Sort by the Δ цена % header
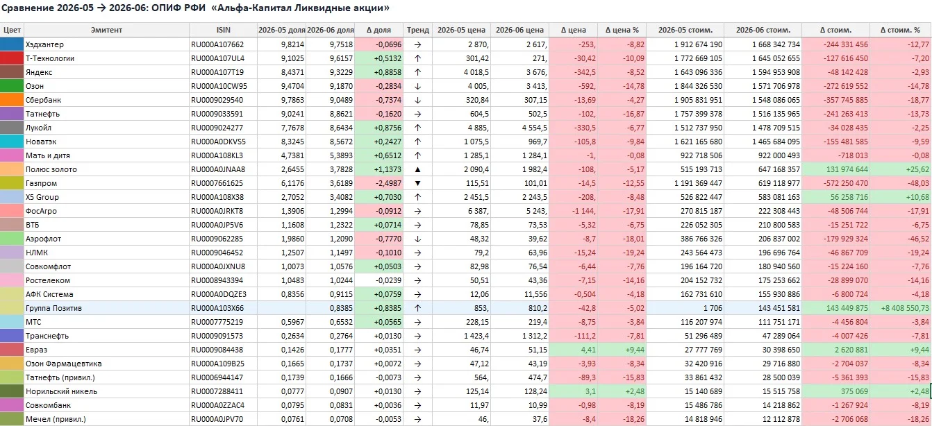This screenshot has width=932, height=426. tap(622, 30)
